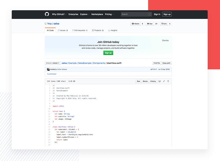Click the GitHub Octocat logo
The width and height of the screenshot is (220, 161).
coord(47,14)
